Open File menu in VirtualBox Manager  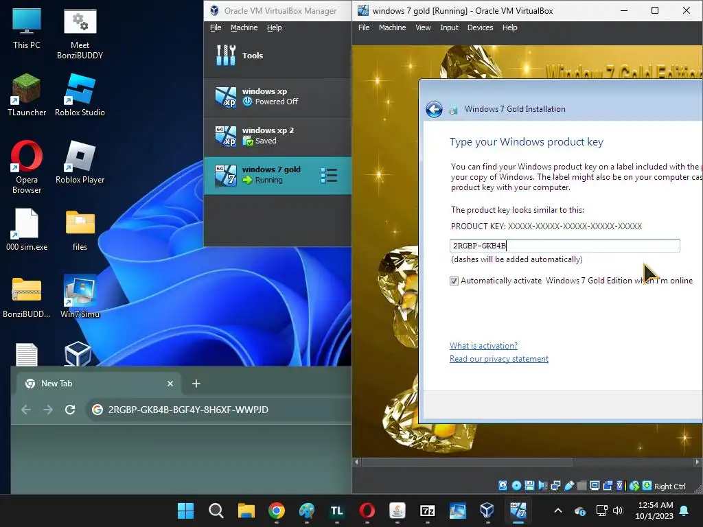tap(216, 27)
